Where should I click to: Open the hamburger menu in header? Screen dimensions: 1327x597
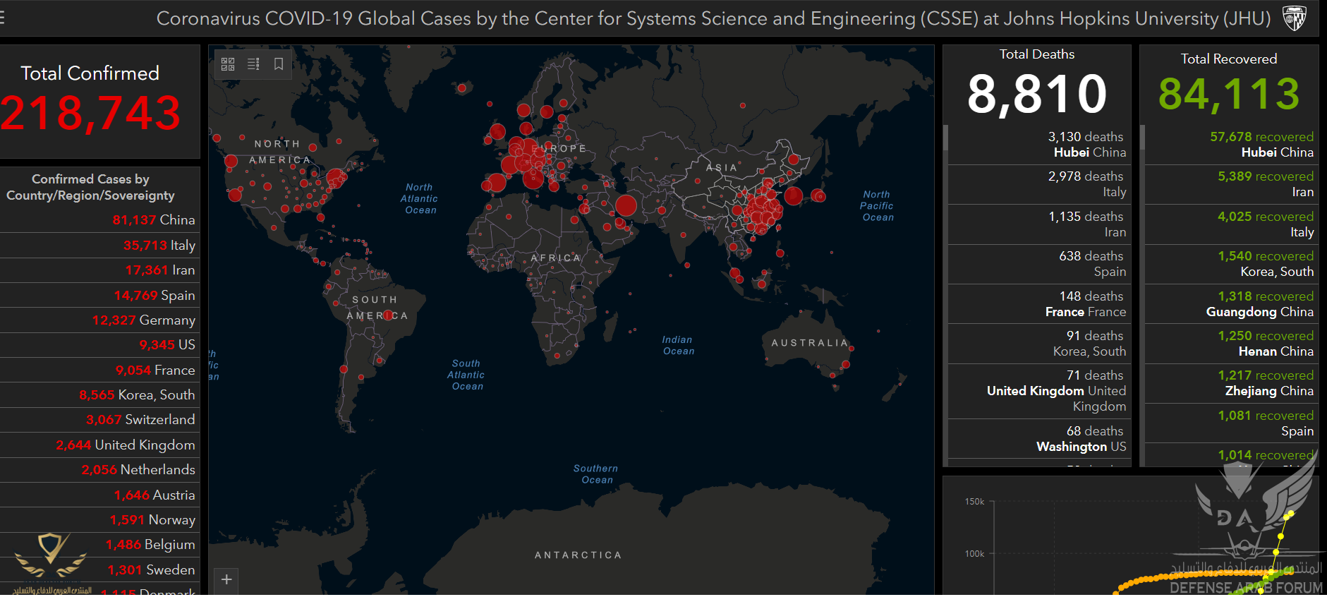coord(2,18)
